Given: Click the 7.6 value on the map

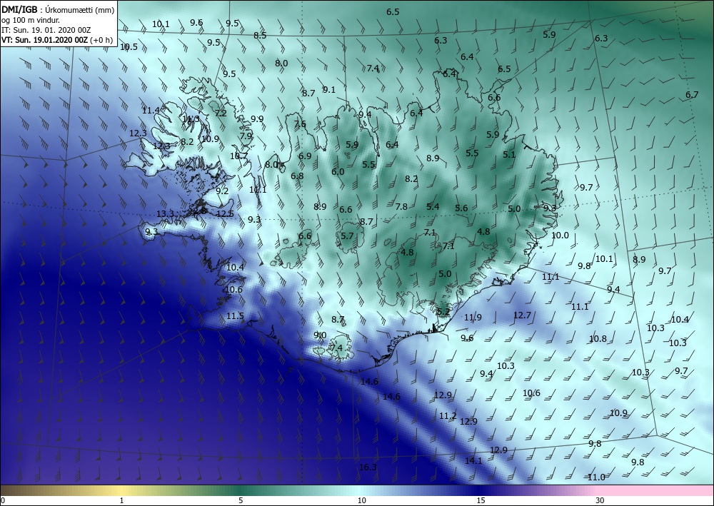Looking at the screenshot, I should pyautogui.click(x=300, y=123).
